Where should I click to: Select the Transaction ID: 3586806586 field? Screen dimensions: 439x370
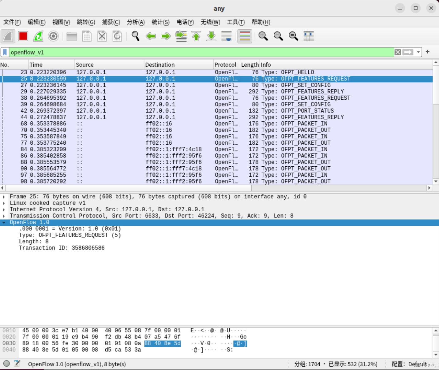pos(62,248)
